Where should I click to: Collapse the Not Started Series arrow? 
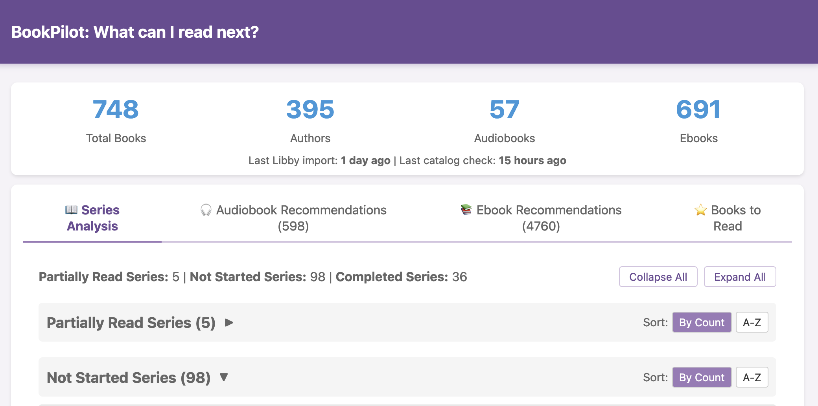[x=224, y=377]
